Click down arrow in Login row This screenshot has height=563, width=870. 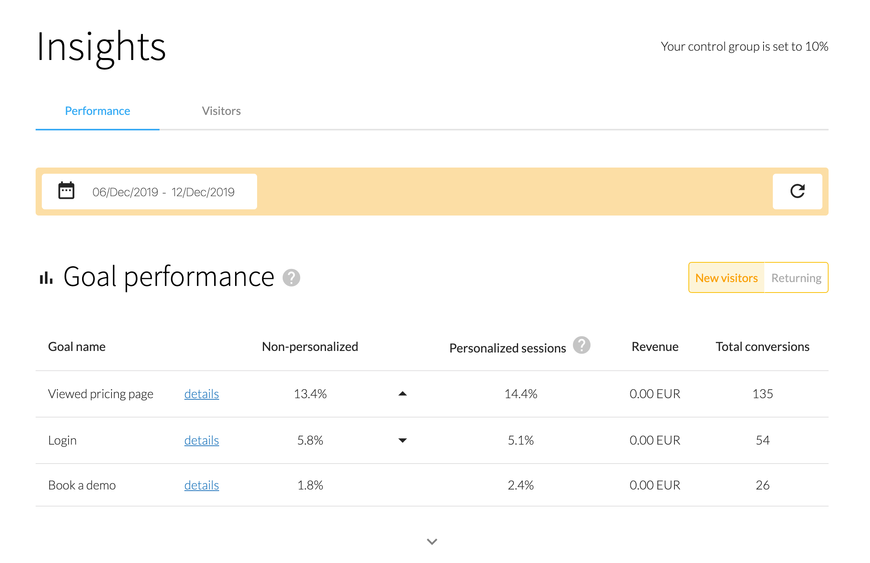(x=403, y=440)
